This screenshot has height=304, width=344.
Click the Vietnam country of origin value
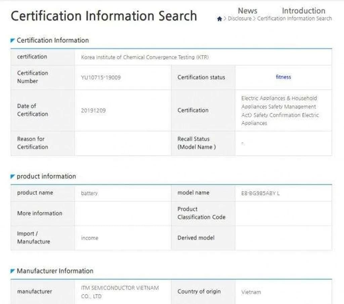point(251,292)
